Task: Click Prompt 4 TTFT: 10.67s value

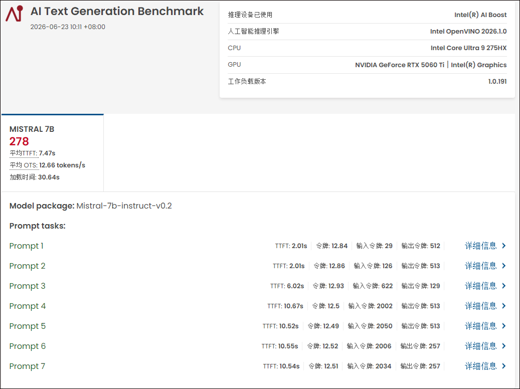Action: [285, 306]
